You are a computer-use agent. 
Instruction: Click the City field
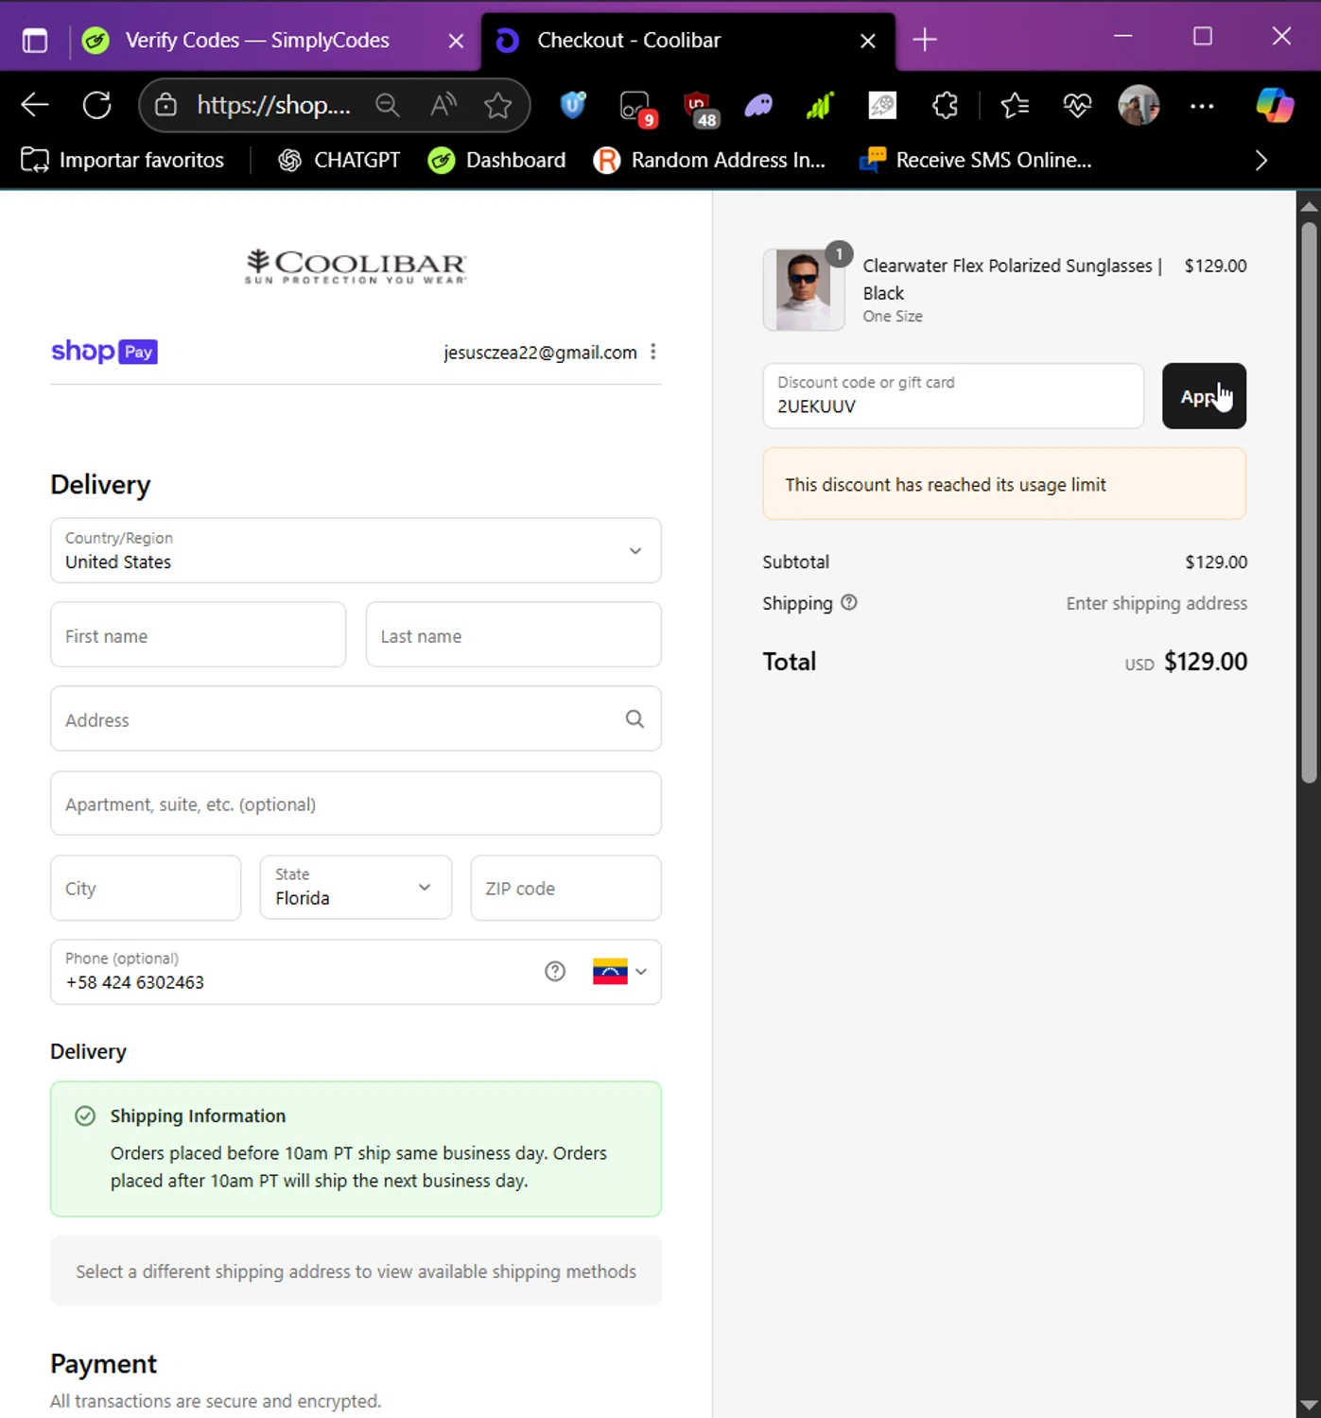tap(146, 888)
